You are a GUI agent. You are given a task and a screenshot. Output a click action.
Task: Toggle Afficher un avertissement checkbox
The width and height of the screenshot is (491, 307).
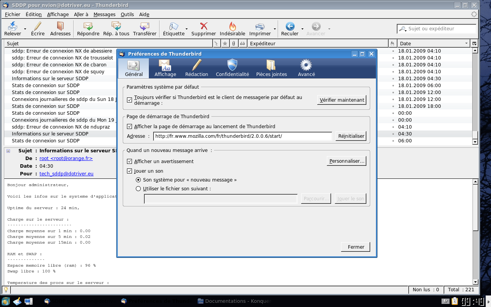(129, 162)
